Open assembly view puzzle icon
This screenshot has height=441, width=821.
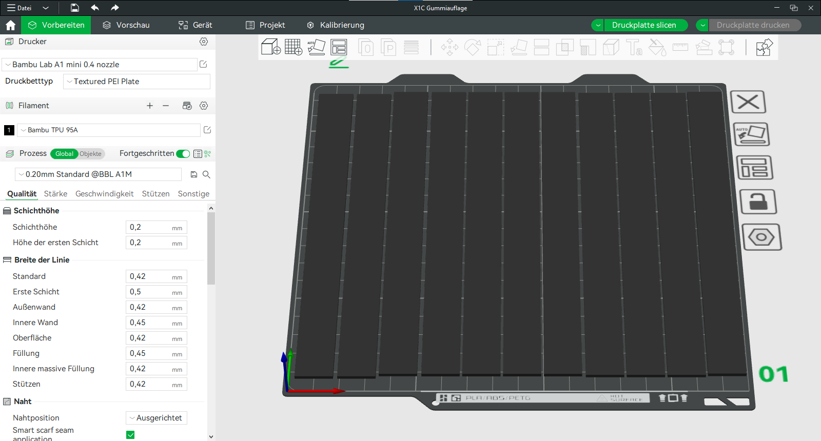[x=764, y=47]
